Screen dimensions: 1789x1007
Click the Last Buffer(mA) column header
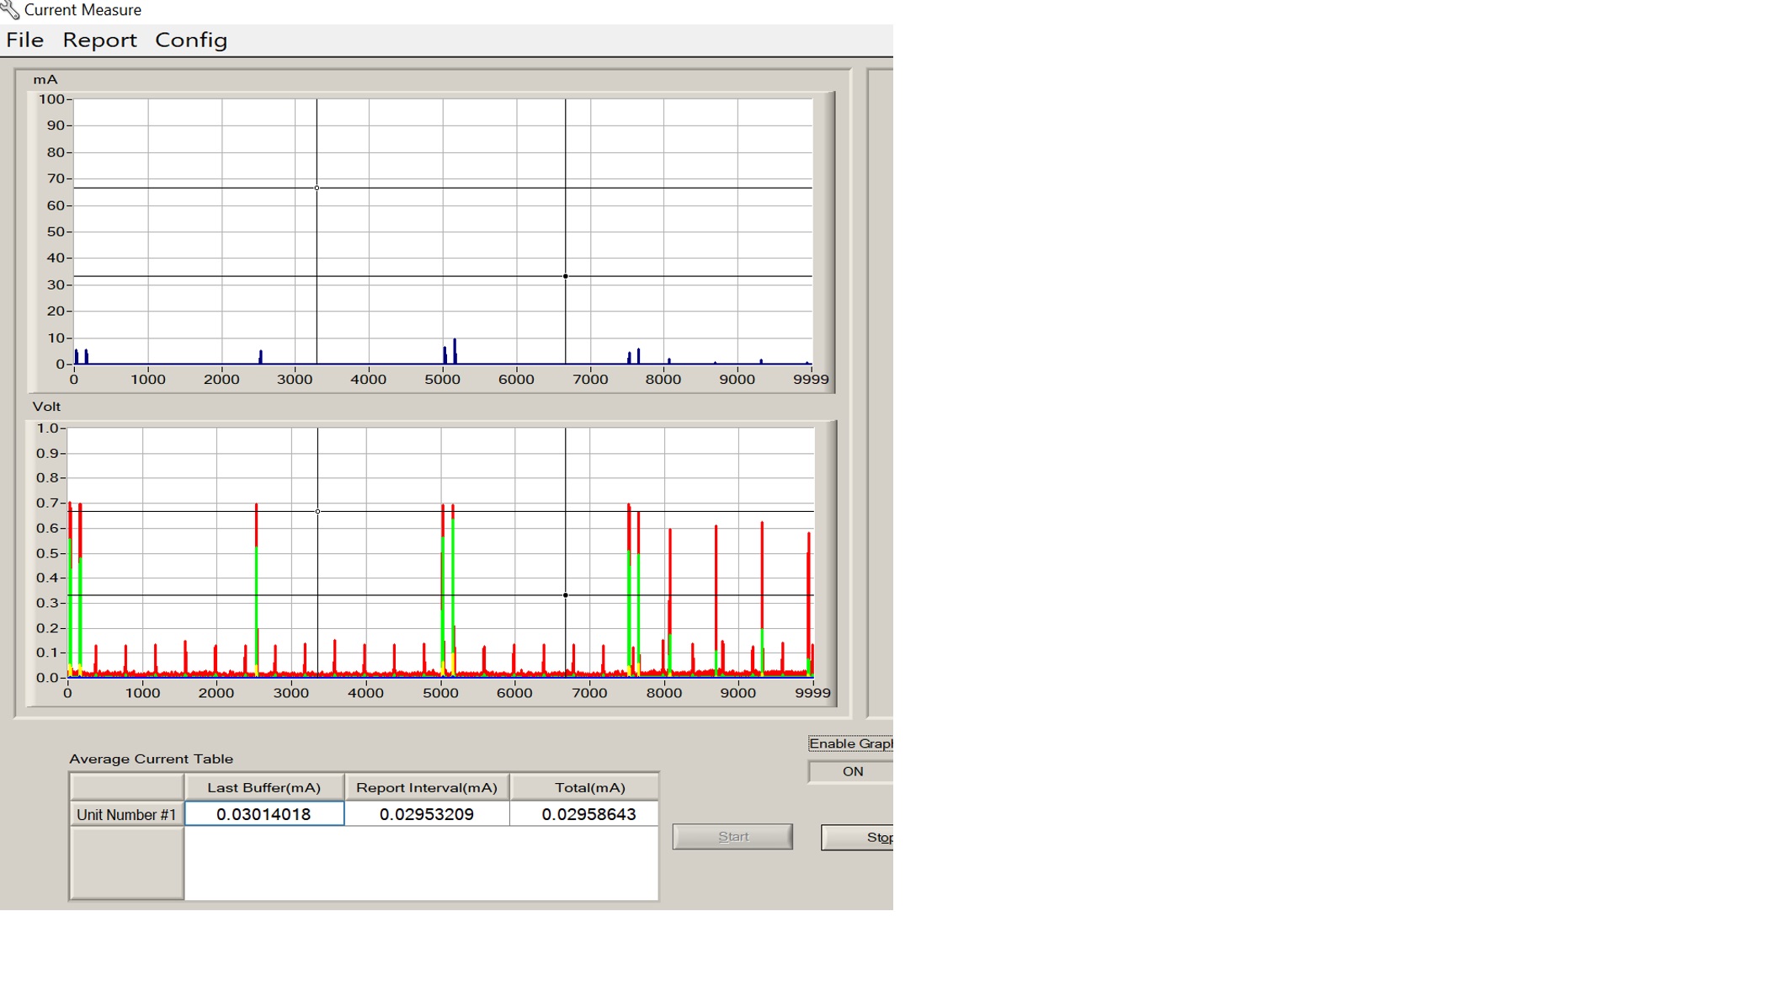pyautogui.click(x=264, y=787)
